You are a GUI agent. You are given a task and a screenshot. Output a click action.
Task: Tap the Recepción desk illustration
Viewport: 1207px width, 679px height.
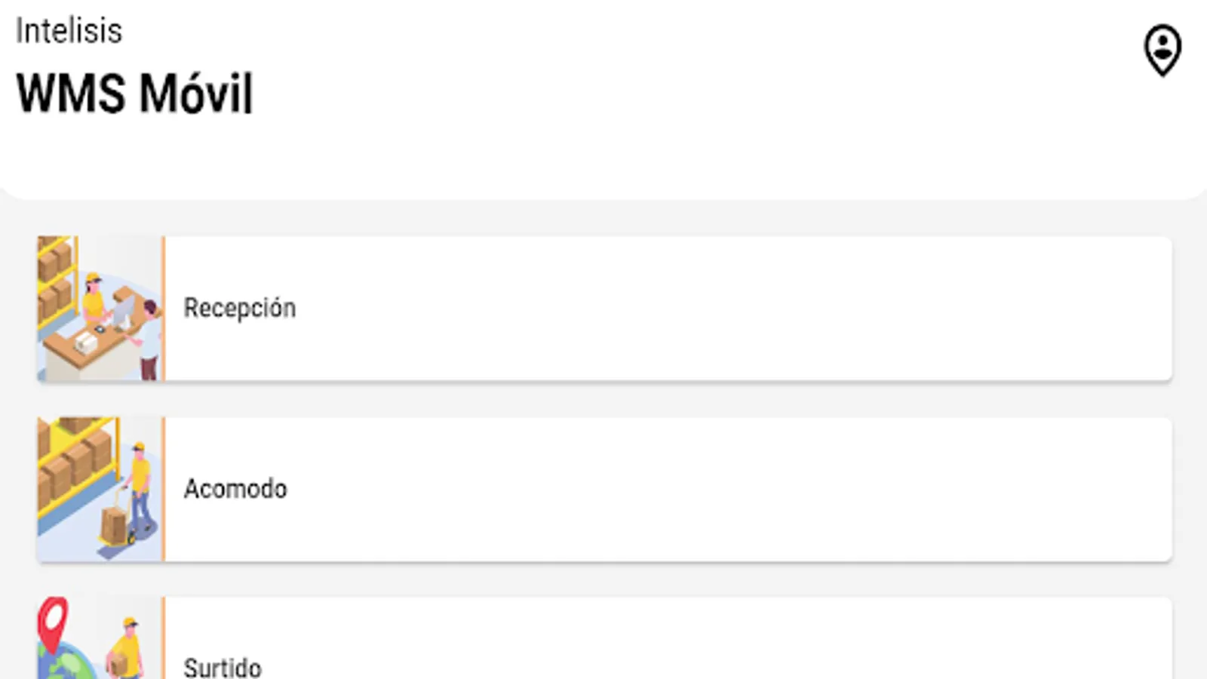pos(100,309)
